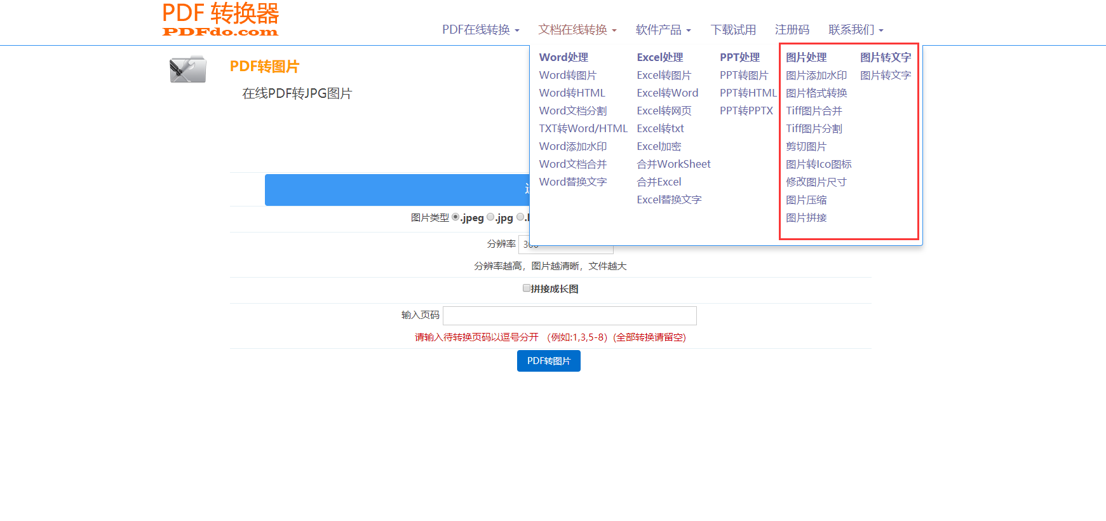Click the blue PDF转图片 button
Screen dimensions: 1106x521
pyautogui.click(x=549, y=361)
